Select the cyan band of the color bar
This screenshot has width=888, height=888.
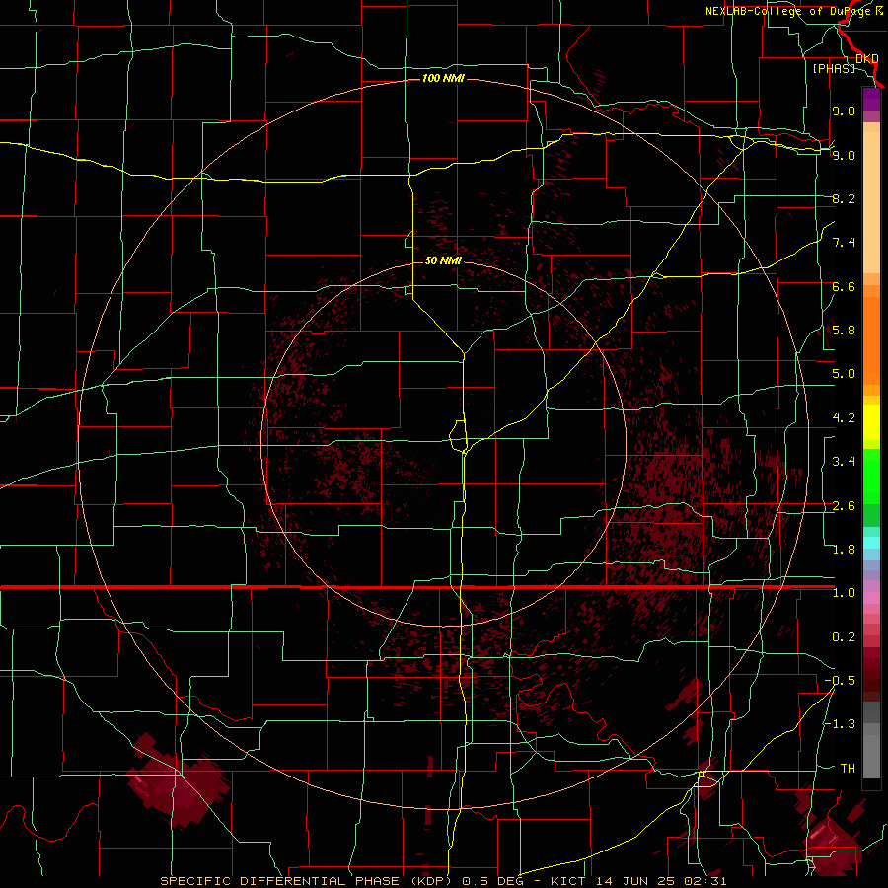[x=871, y=543]
